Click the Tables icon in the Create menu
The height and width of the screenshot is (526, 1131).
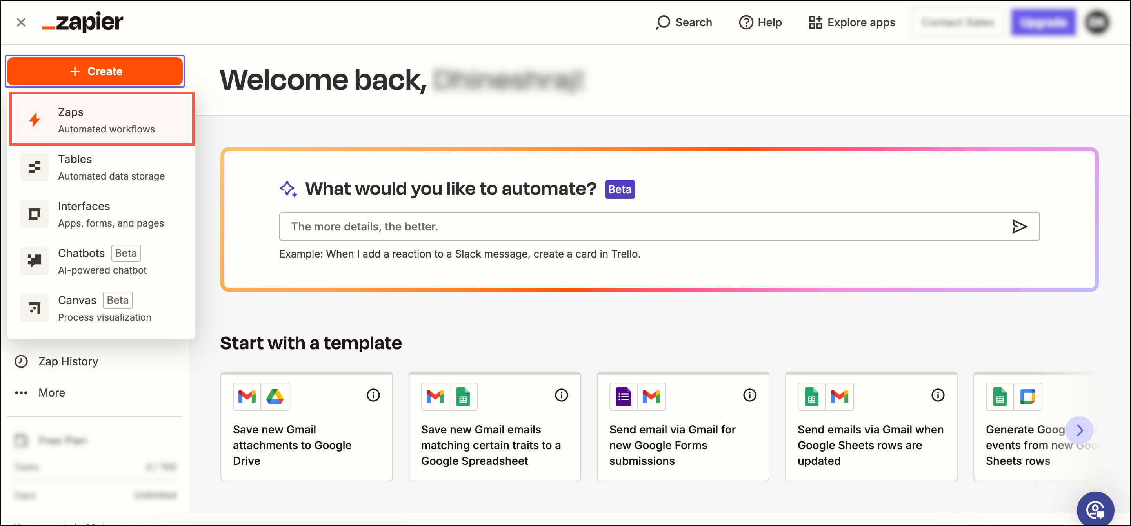34,167
